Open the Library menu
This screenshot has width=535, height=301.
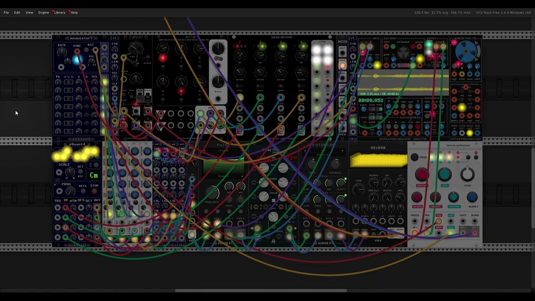pos(60,13)
